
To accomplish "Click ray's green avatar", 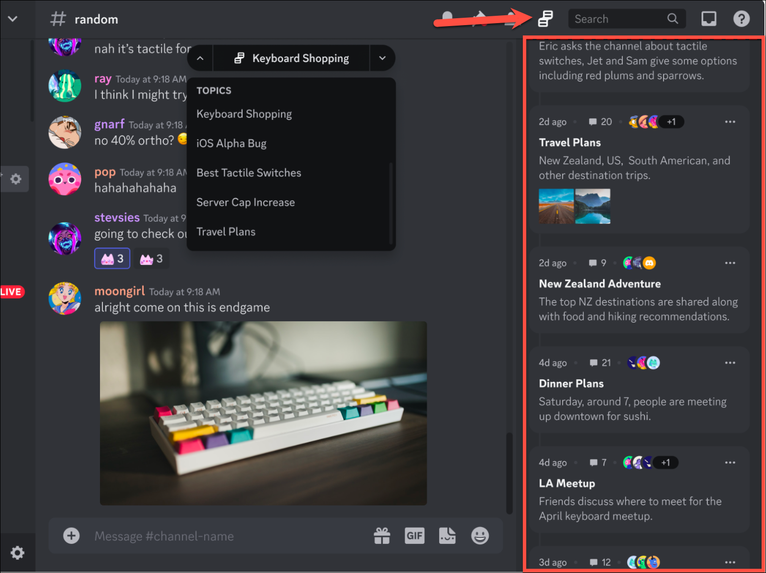I will click(65, 86).
